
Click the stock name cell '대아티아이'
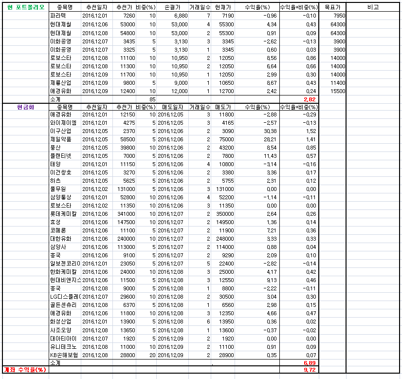[x=63, y=339]
